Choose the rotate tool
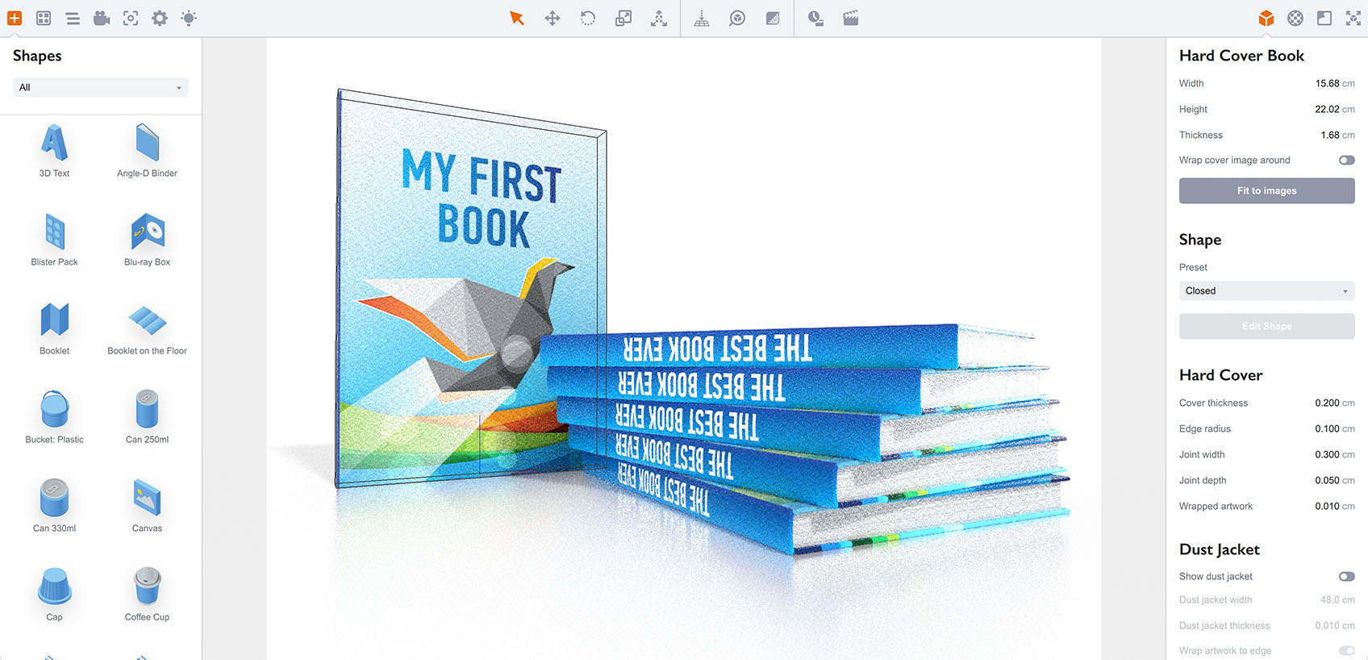Screen dimensions: 1368x660 [x=588, y=18]
